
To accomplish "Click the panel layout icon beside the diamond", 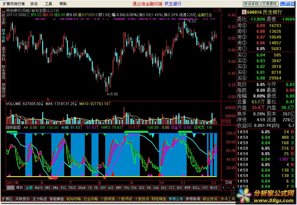I will 219,10.
